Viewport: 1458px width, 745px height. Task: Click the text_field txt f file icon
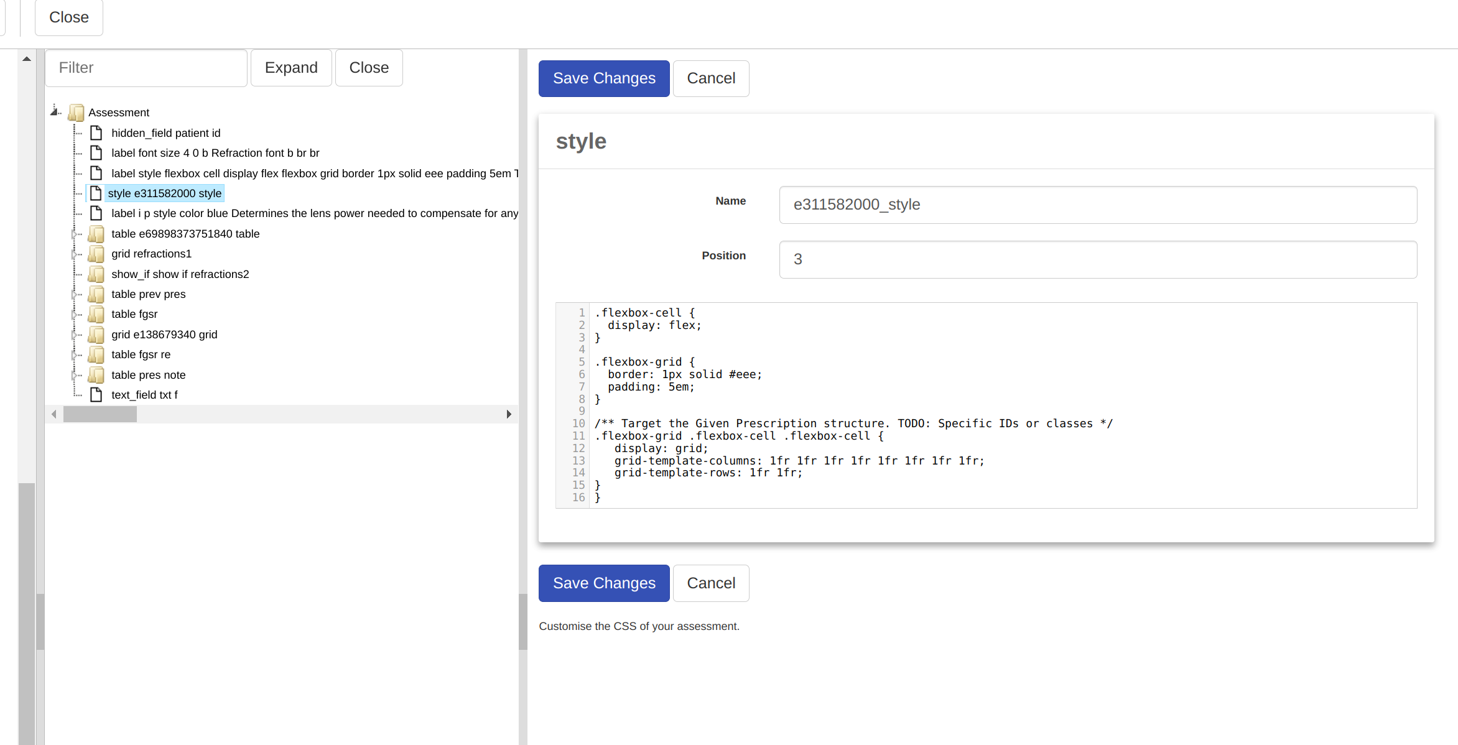pos(96,395)
